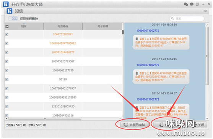
Task: Sort by the 姓名 column header
Action: point(24,26)
